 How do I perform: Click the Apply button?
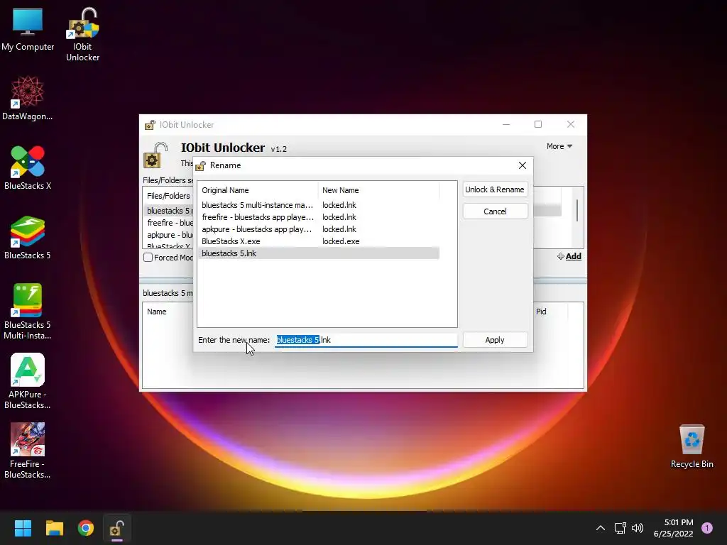point(495,340)
